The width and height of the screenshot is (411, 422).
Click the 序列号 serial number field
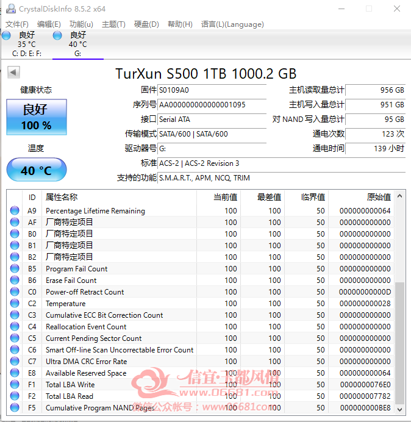[x=212, y=105]
